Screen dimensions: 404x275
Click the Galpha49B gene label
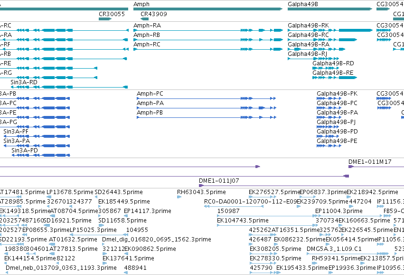(303, 4)
